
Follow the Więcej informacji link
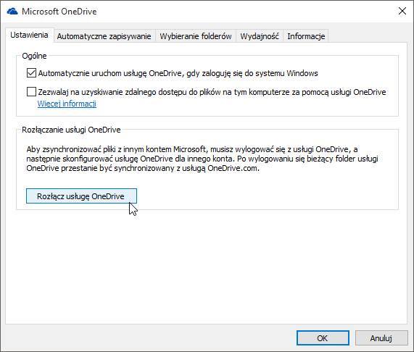click(x=67, y=104)
